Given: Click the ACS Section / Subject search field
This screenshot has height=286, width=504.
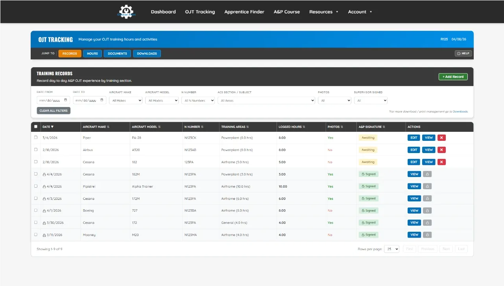Looking at the screenshot, I should [266, 100].
